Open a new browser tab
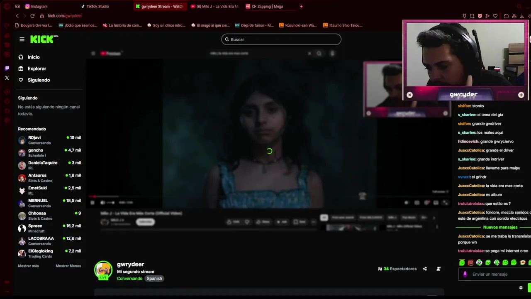Screen dimensions: 531x299 [x=301, y=6]
